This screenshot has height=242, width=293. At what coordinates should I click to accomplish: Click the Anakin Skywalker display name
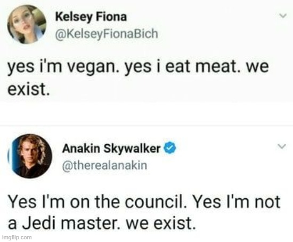point(111,149)
